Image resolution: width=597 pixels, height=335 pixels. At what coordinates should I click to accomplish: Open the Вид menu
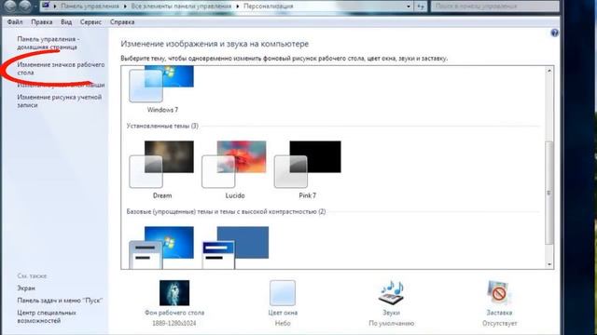point(66,22)
